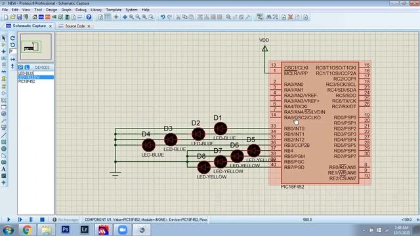This screenshot has width=420, height=236.
Task: Click the Open Project folder icon
Action: [12, 17]
